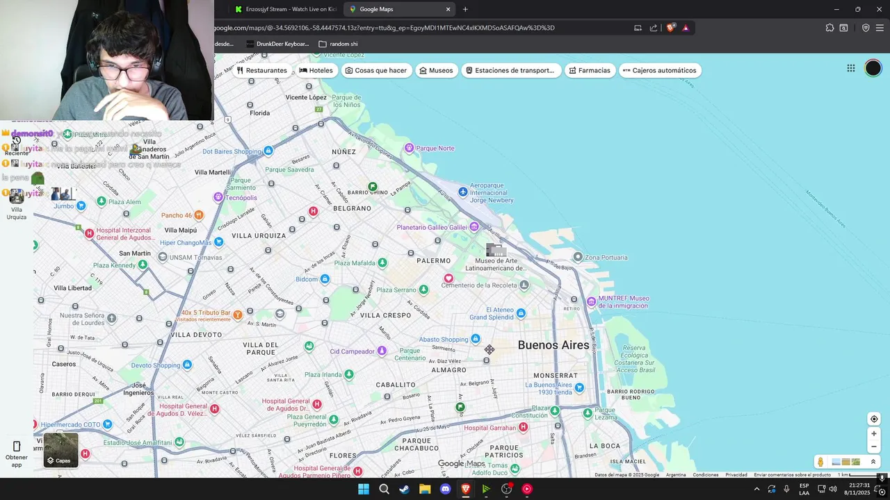This screenshot has width=890, height=500.
Task: Filter the map by Restaurantes
Action: tap(262, 70)
